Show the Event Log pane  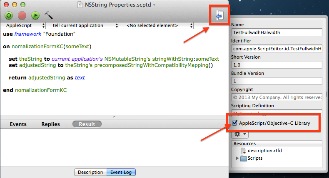point(121,172)
